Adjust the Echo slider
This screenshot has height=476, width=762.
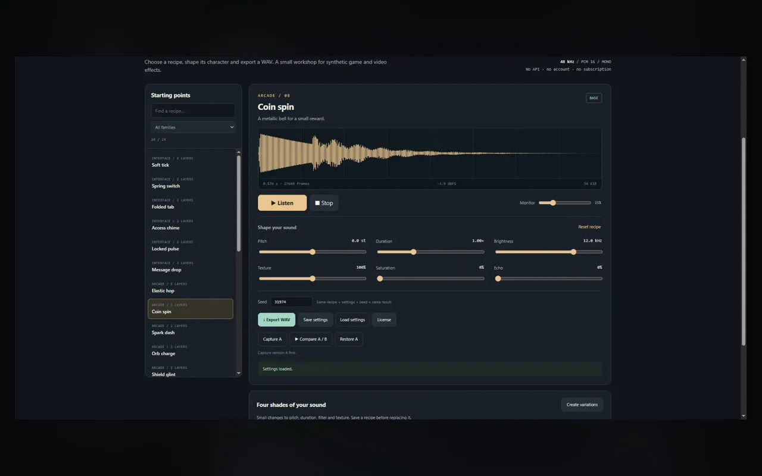[548, 278]
